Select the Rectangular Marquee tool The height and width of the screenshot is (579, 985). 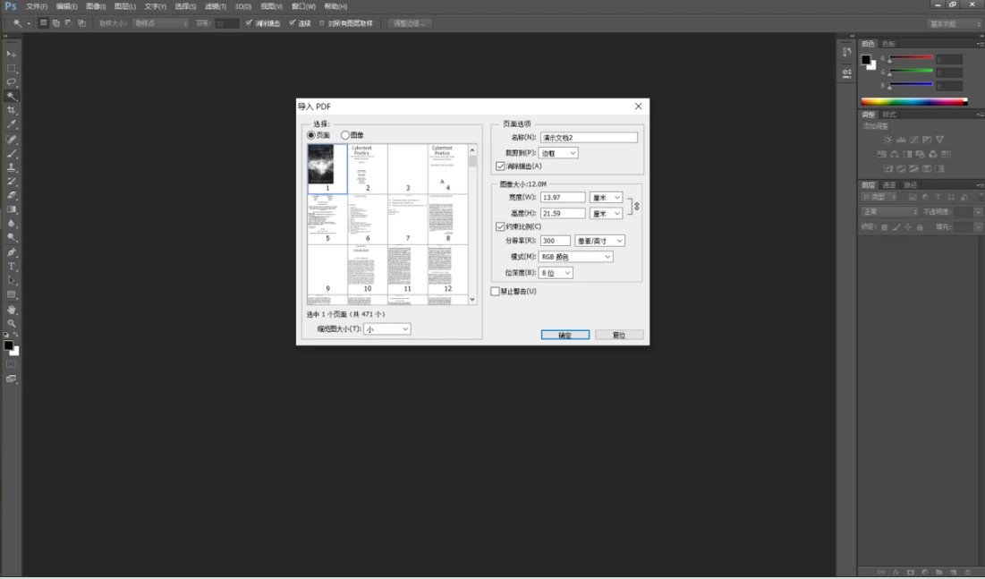pyautogui.click(x=12, y=68)
